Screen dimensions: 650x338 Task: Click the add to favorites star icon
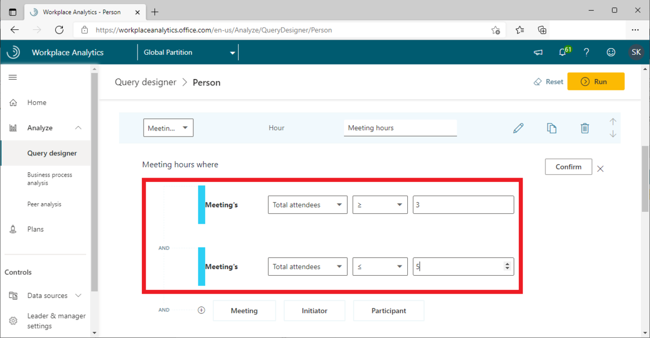pos(495,30)
